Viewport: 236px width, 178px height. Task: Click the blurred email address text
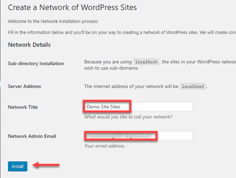point(120,136)
